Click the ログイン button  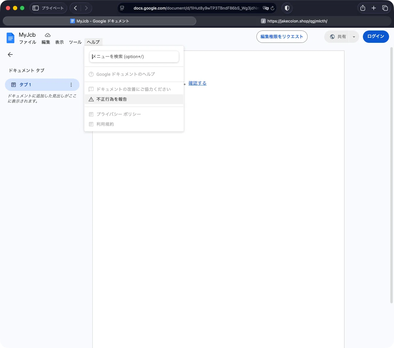376,37
